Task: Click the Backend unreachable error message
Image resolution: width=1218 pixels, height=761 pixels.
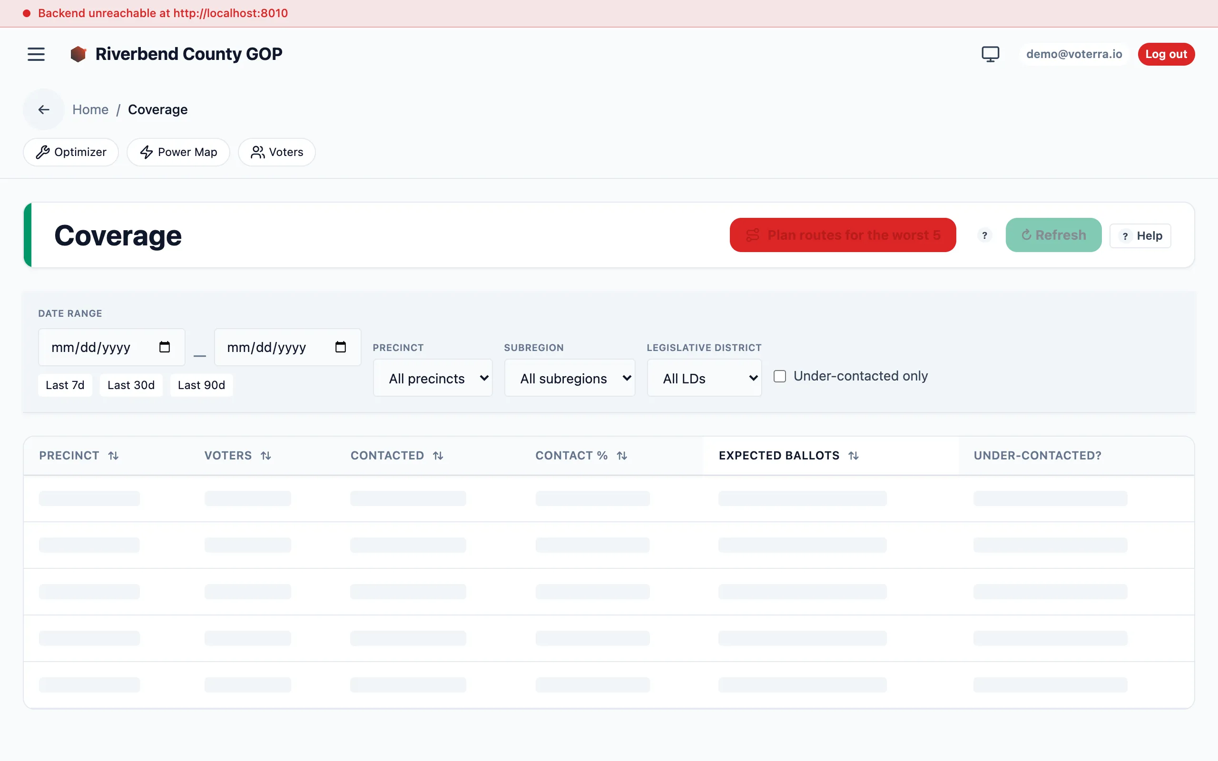Action: 163,13
